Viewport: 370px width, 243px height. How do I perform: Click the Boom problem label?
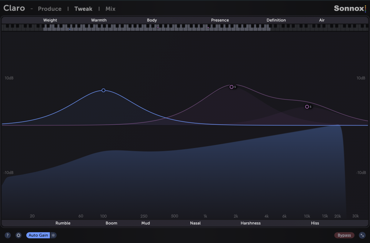[x=111, y=223]
